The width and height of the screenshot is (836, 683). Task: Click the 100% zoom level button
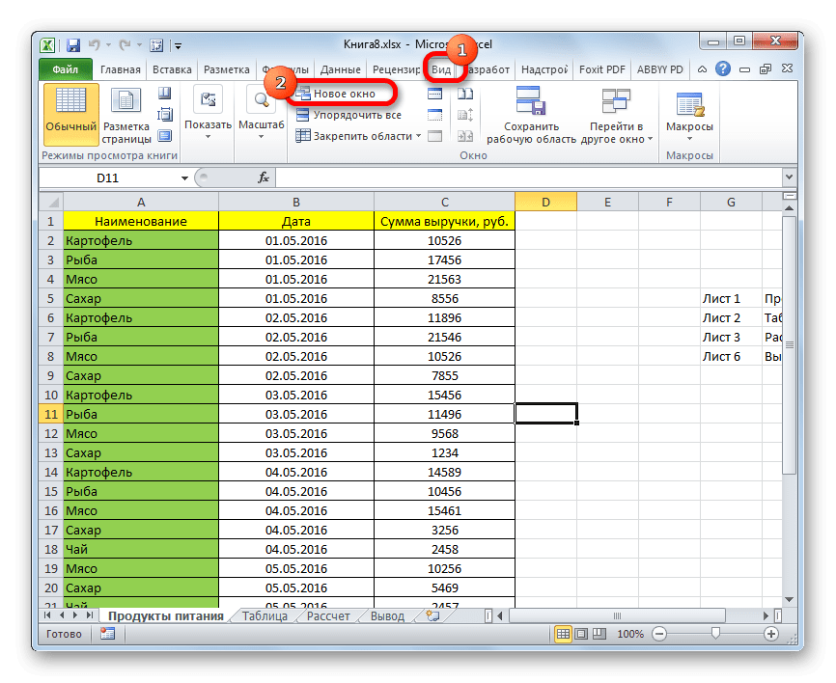point(630,634)
